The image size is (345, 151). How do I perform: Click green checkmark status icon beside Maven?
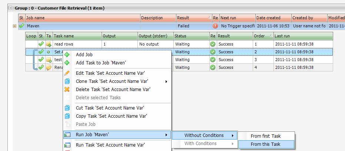pyautogui.click(x=21, y=26)
